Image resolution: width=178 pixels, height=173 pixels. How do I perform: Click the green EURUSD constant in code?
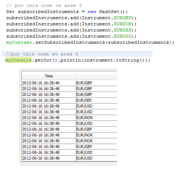[122, 36]
